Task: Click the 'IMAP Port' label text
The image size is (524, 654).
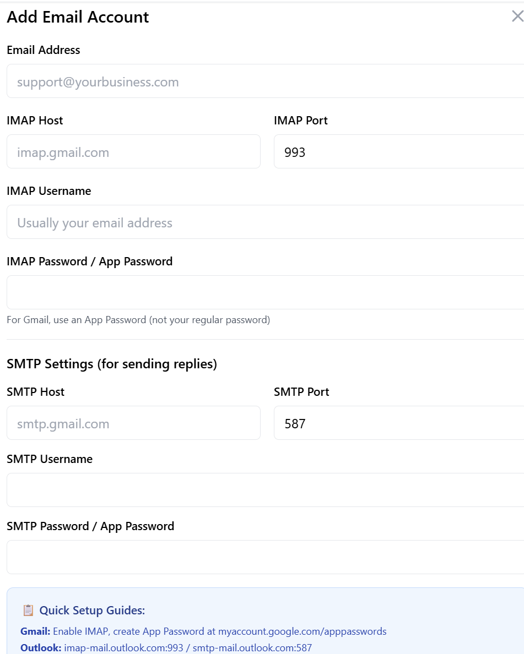Action: (300, 121)
